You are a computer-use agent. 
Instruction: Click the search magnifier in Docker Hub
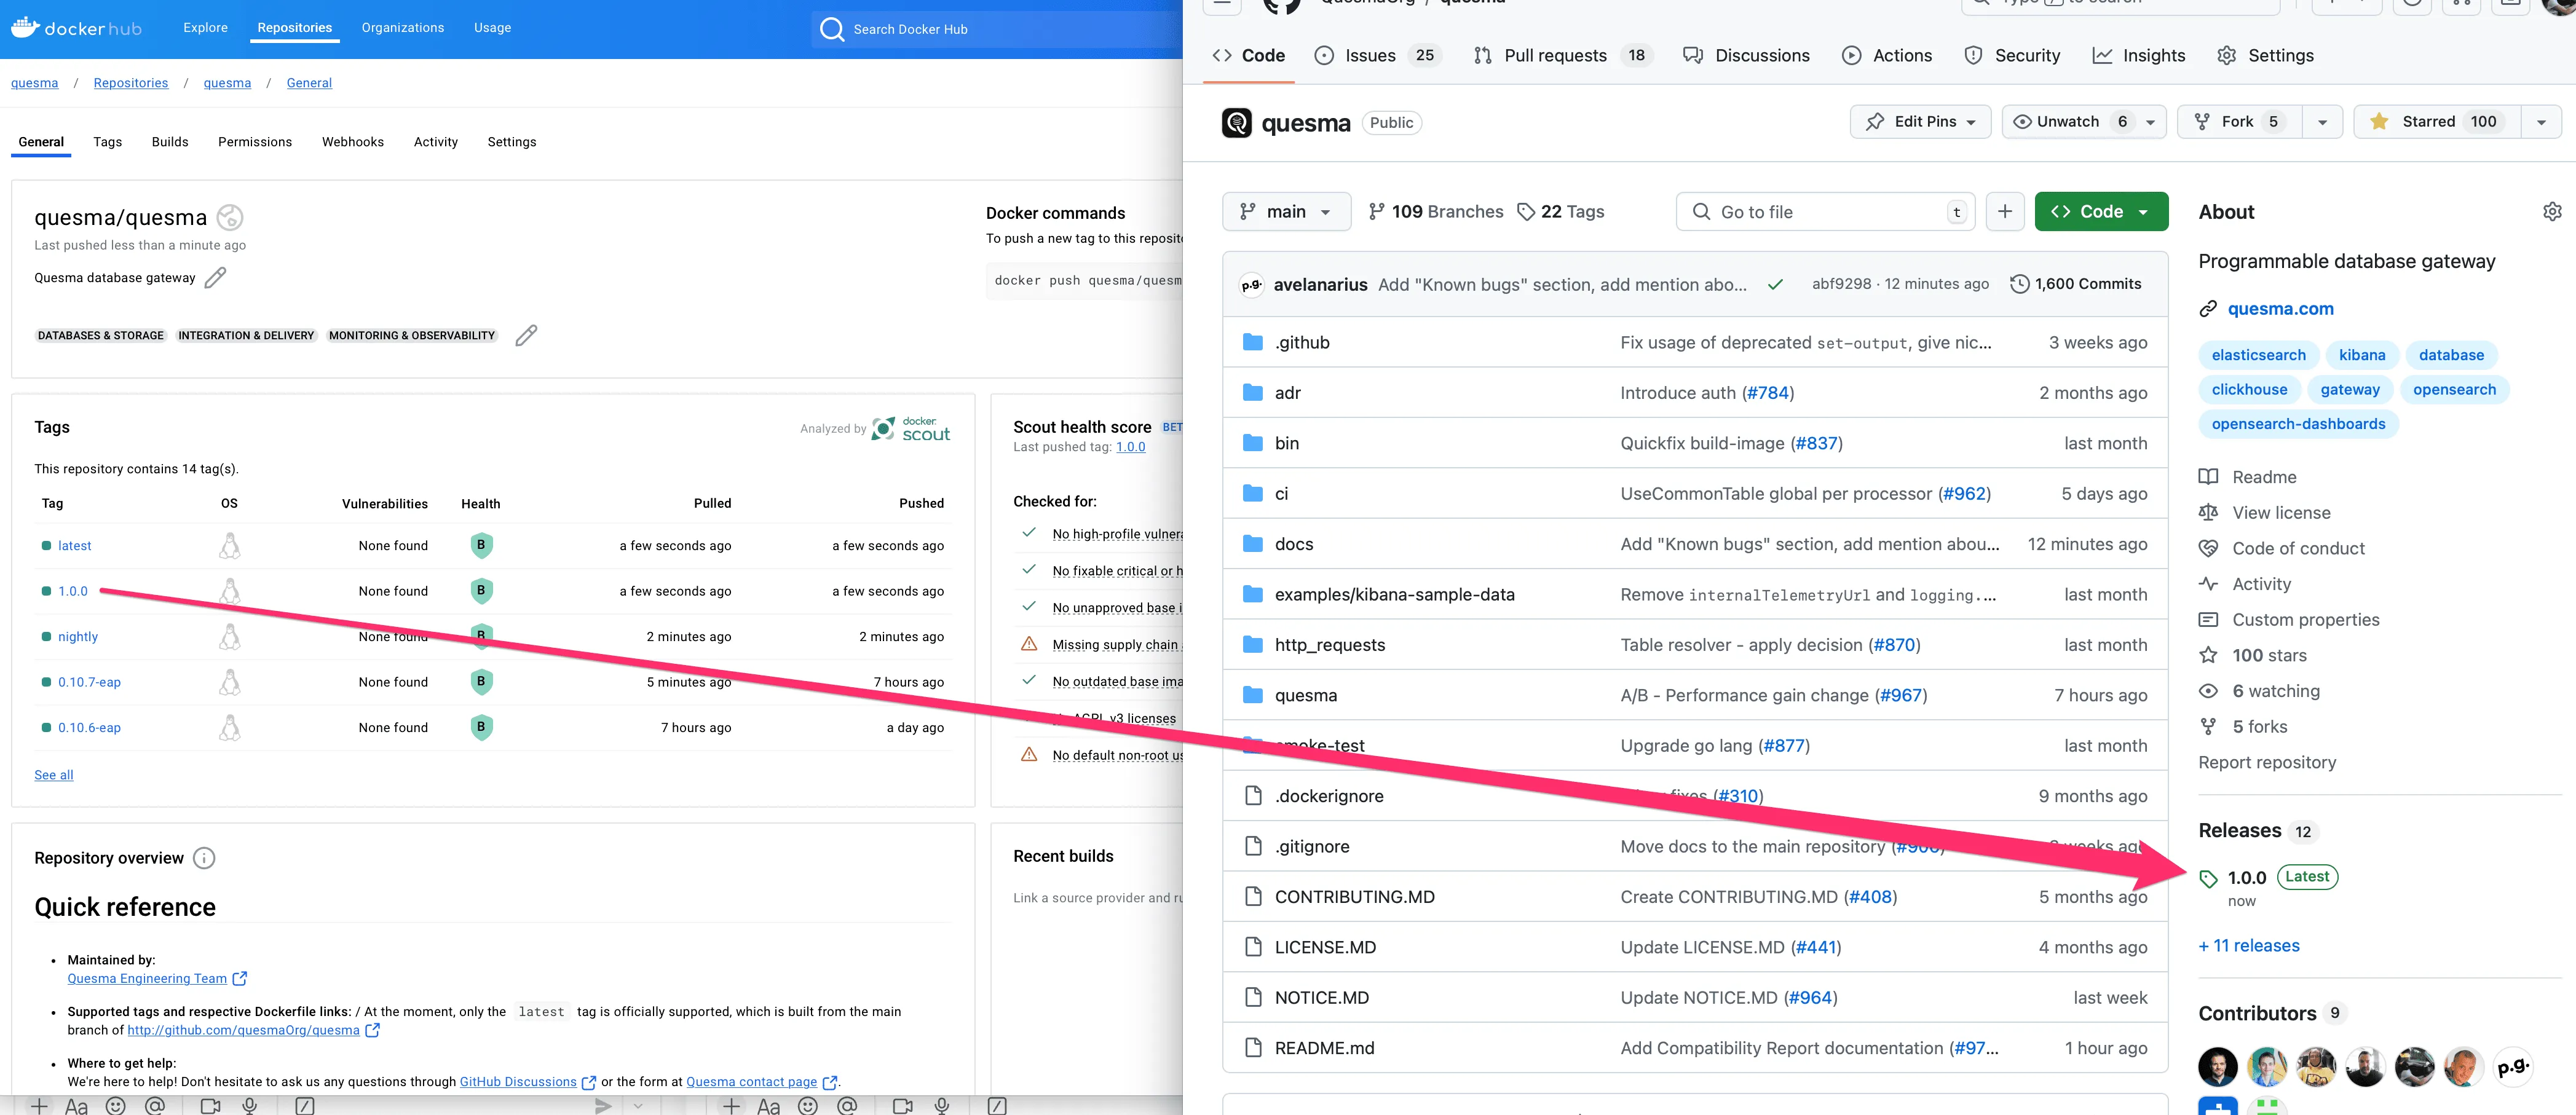click(832, 29)
